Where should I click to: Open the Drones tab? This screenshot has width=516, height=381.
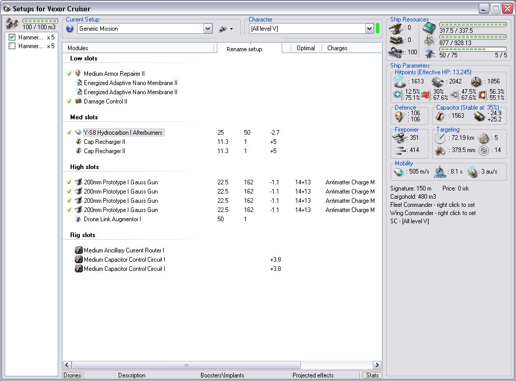pyautogui.click(x=73, y=375)
